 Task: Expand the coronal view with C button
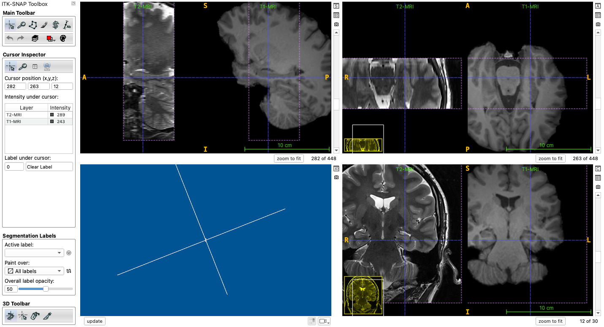click(x=598, y=169)
